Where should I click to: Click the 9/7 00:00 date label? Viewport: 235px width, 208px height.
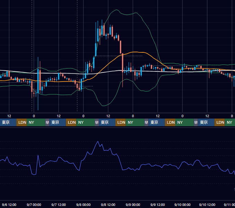point(34,205)
